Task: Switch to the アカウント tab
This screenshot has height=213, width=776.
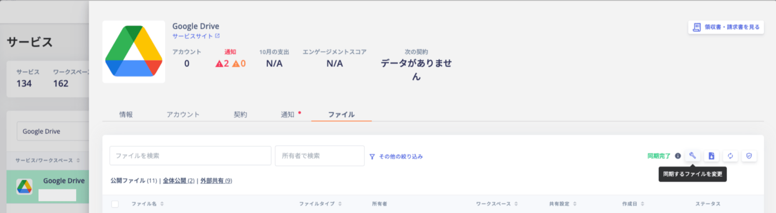Action: point(183,115)
